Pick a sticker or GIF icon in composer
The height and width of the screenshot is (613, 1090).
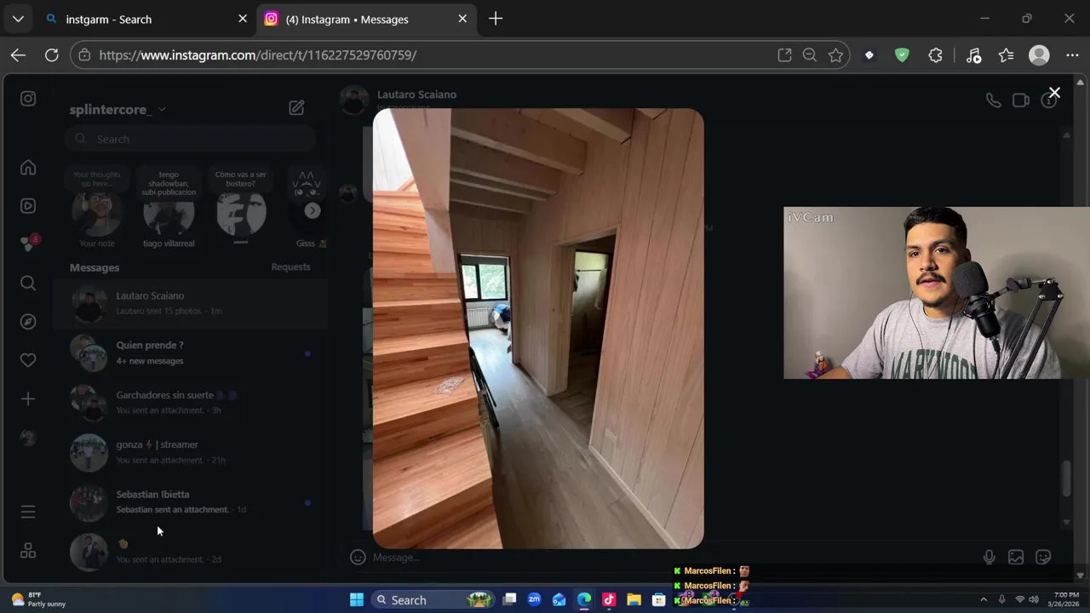[x=1043, y=557]
